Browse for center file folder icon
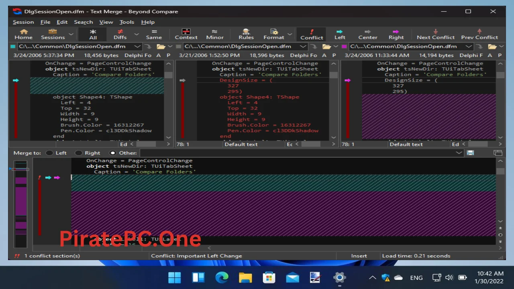Screen dimensions: 514x289 click(326, 47)
